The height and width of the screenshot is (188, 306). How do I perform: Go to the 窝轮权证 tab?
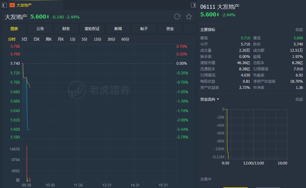click(x=92, y=29)
